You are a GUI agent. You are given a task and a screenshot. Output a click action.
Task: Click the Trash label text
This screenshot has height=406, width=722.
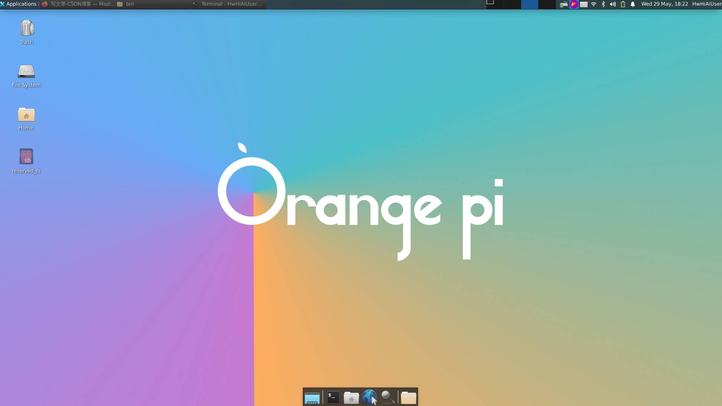pyautogui.click(x=26, y=42)
